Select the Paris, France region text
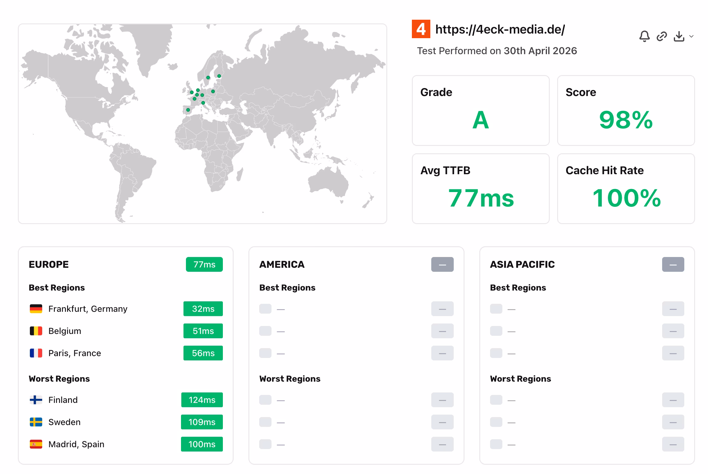Image resolution: width=708 pixels, height=474 pixels. [74, 353]
